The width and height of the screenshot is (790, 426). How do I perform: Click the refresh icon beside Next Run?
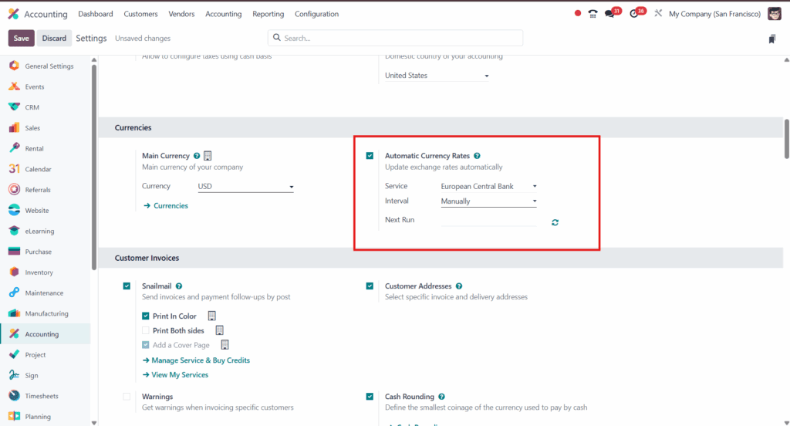click(x=555, y=222)
